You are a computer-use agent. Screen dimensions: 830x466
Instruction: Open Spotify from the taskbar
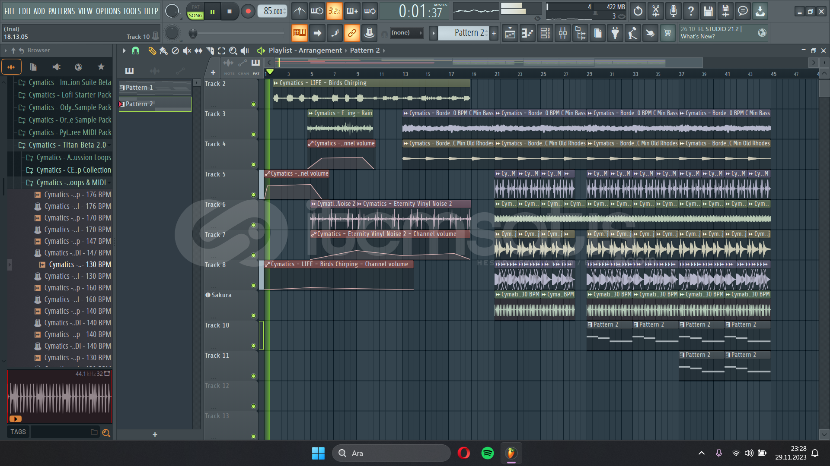(487, 453)
